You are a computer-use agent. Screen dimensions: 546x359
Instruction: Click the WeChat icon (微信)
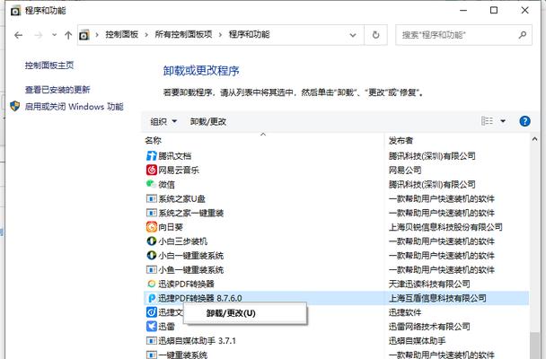152,184
